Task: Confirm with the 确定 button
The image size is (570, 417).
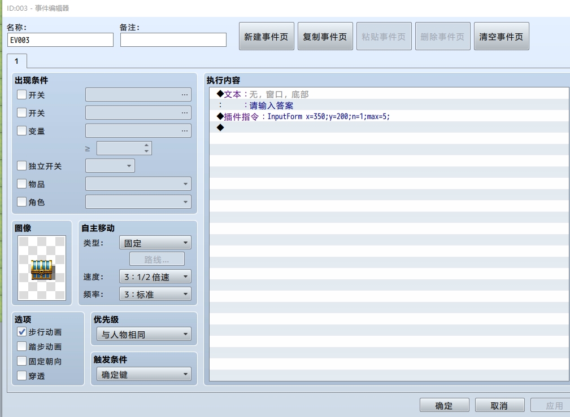Action: click(444, 405)
